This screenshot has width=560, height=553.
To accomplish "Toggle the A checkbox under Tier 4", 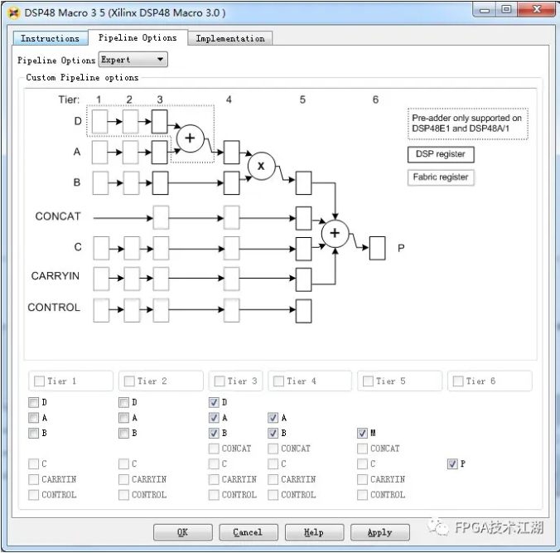I will [x=274, y=418].
